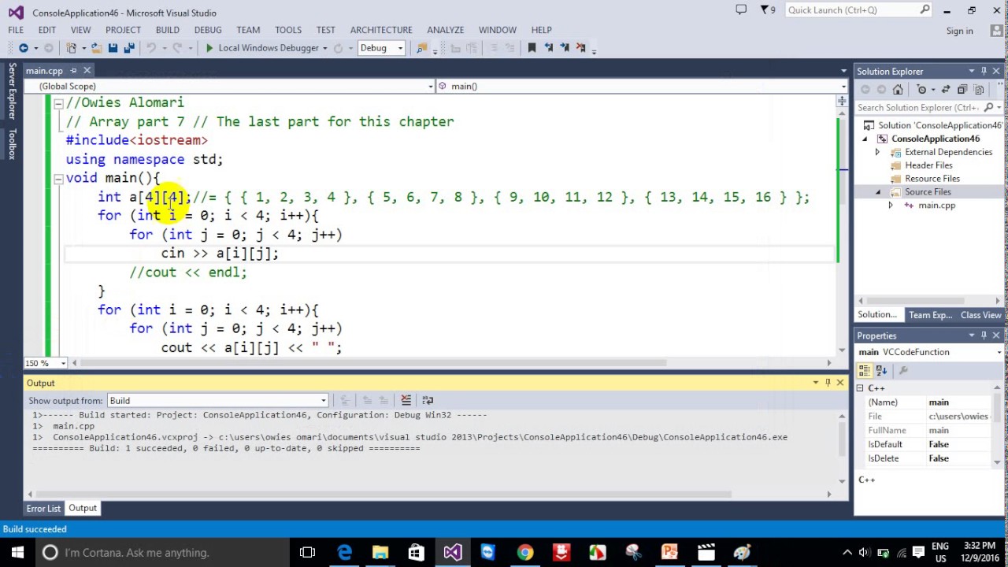Screen dimensions: 1008x567
Task: Click the Open File folder icon
Action: pos(97,48)
